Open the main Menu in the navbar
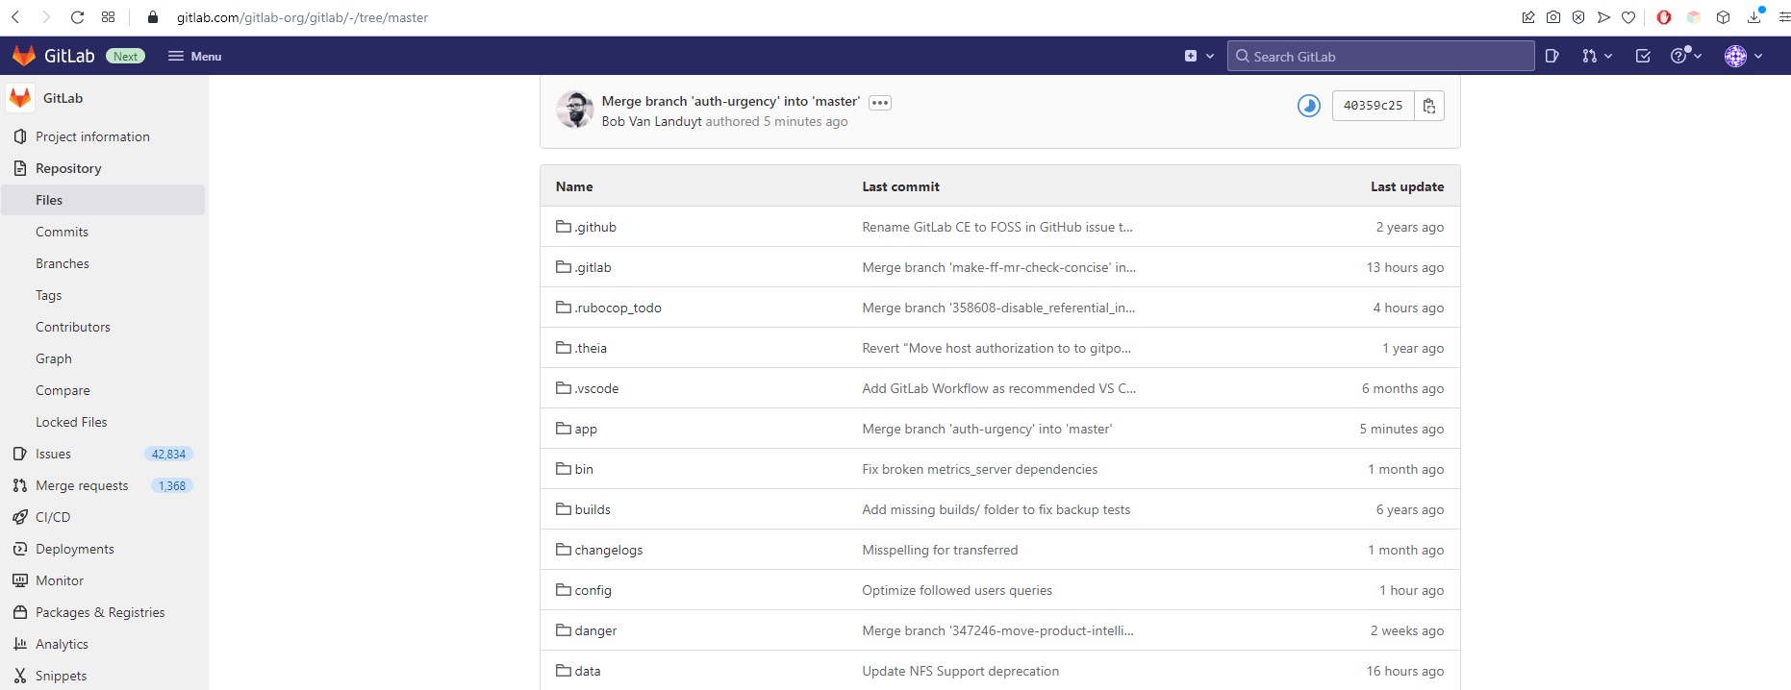This screenshot has height=690, width=1791. (194, 56)
